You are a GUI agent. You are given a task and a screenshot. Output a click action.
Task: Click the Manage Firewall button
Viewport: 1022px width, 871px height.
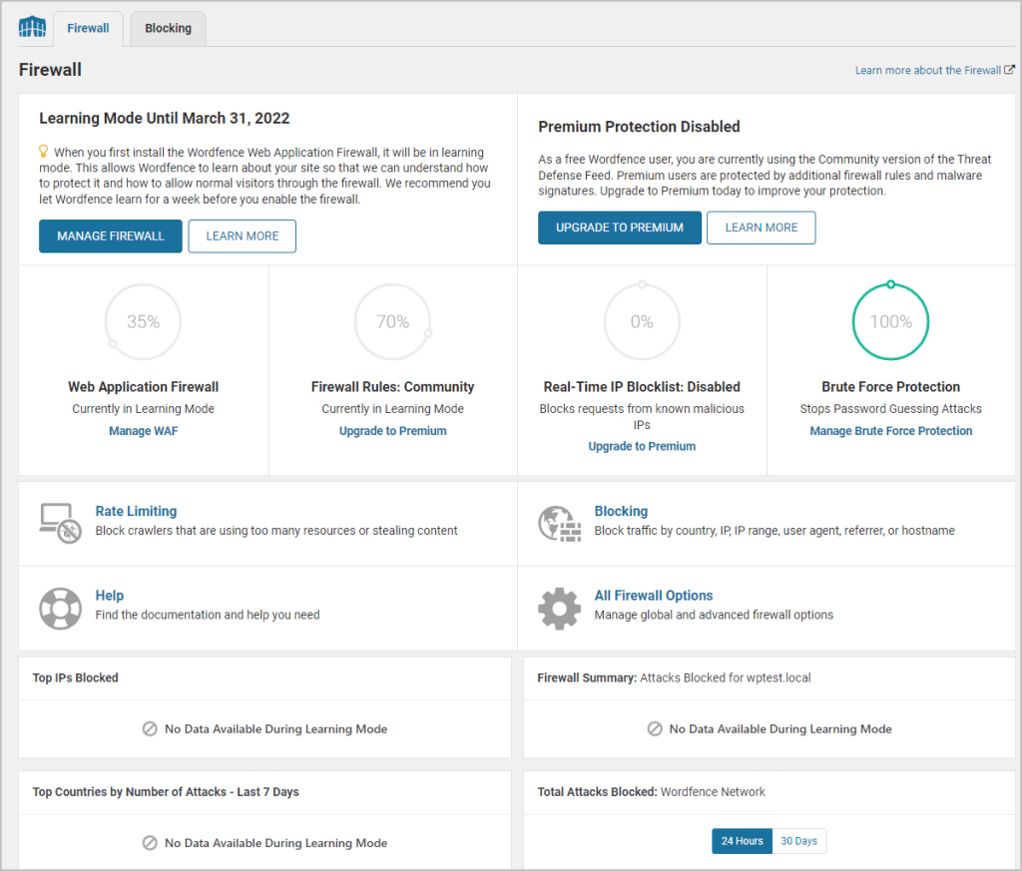pos(111,235)
